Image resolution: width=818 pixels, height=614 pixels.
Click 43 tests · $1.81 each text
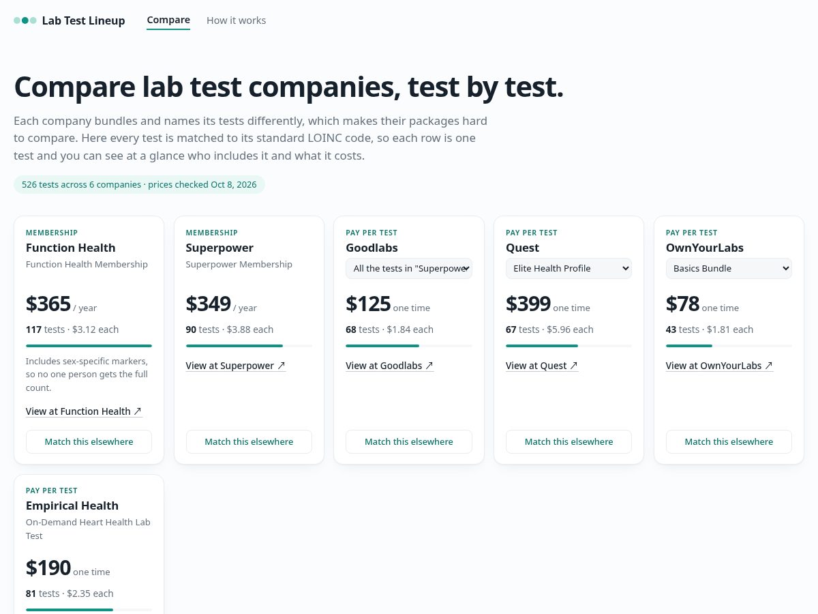(710, 330)
